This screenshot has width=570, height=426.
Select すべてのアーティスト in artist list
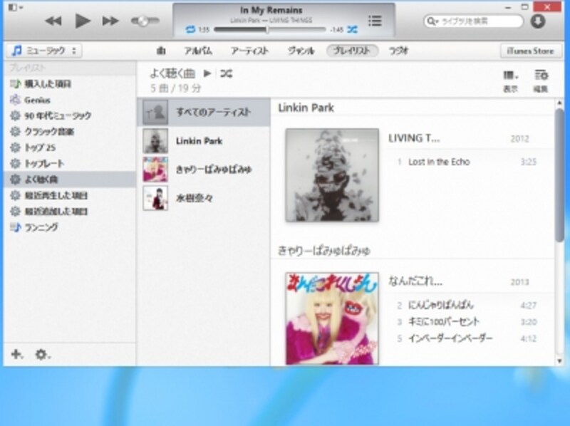click(x=204, y=112)
